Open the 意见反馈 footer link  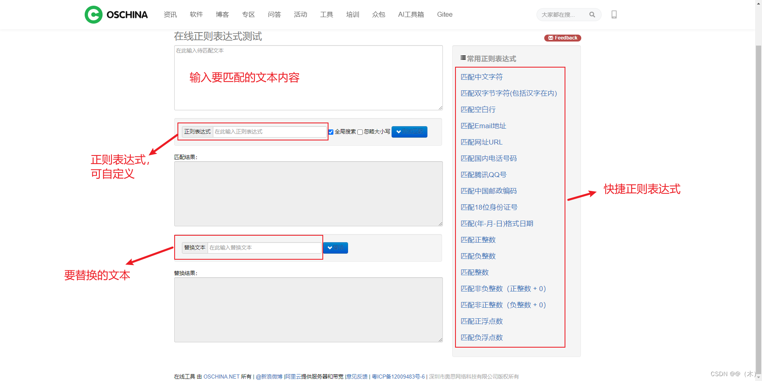tap(357, 377)
